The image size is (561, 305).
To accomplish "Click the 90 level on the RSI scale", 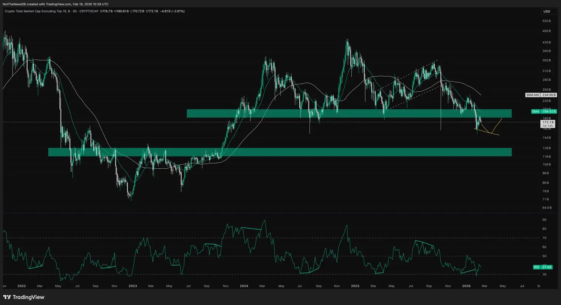I will click(544, 220).
